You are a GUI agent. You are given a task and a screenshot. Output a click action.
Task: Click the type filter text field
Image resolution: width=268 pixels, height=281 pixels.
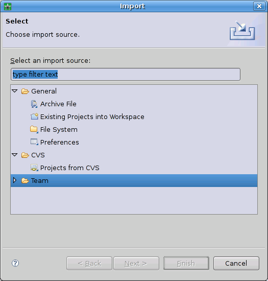coord(126,74)
